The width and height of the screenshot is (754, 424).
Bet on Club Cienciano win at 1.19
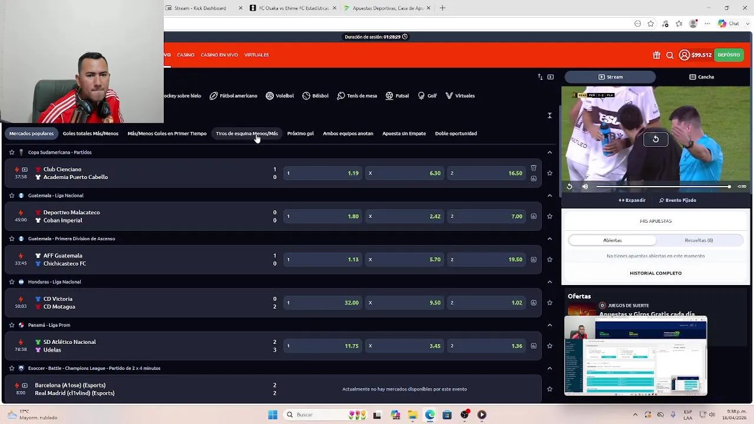(x=323, y=173)
